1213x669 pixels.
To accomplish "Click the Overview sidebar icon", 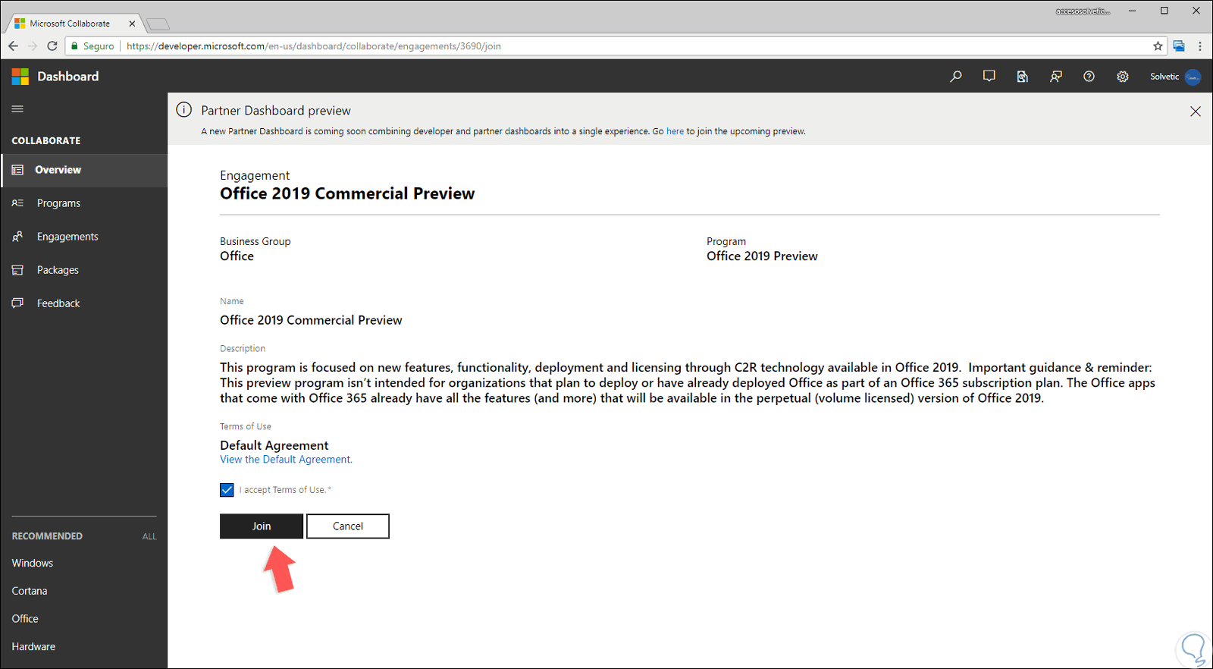I will [x=17, y=170].
